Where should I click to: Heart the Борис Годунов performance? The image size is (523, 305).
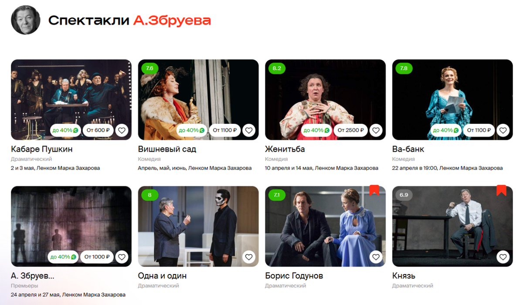point(376,257)
